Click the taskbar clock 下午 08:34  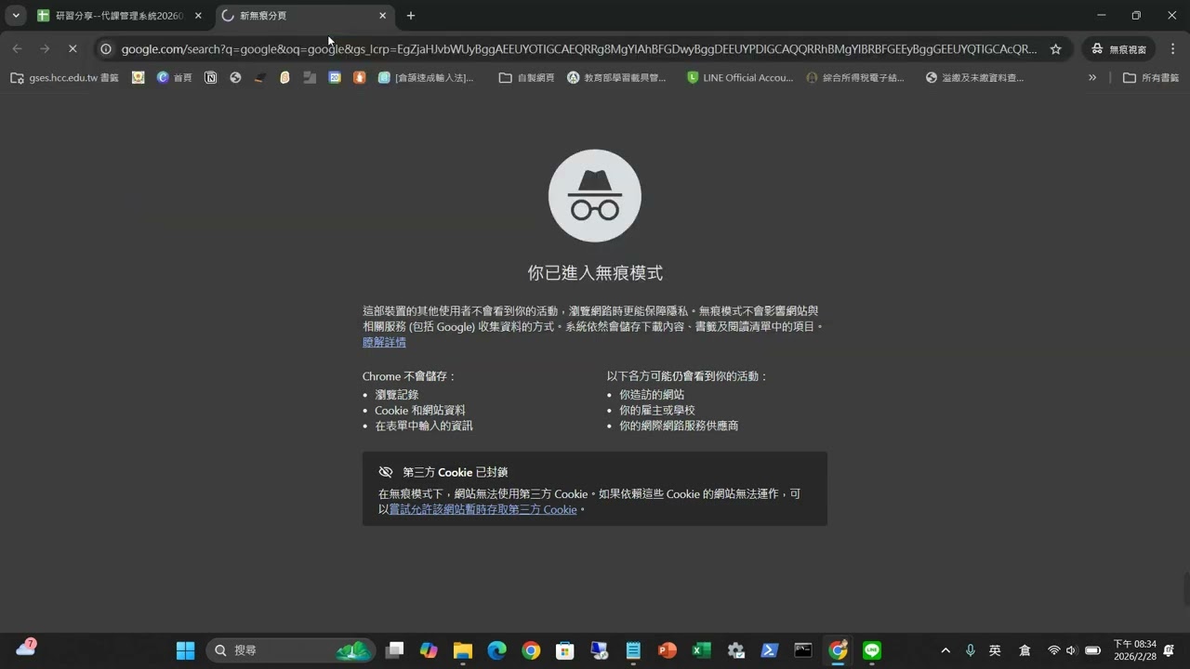(1134, 649)
